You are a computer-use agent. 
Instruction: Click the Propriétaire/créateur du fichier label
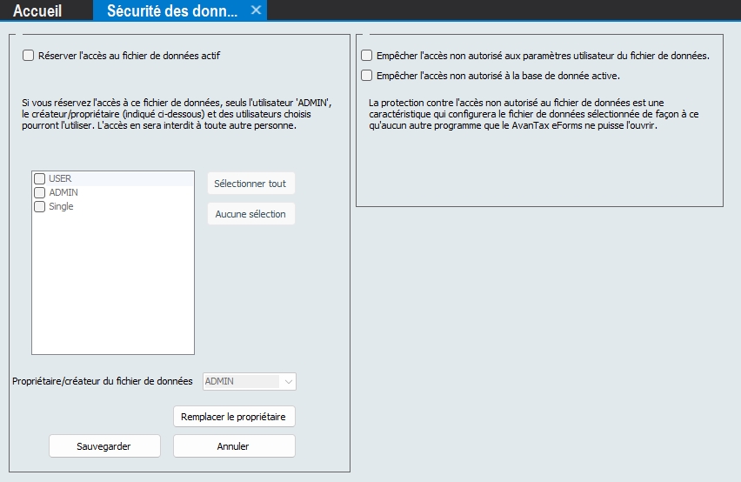pos(103,381)
